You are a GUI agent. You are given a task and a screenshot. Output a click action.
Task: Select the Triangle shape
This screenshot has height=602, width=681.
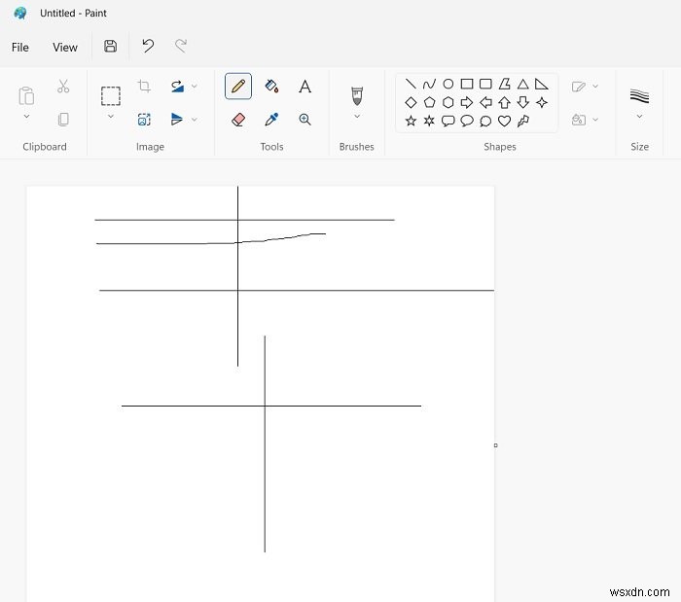[523, 84]
